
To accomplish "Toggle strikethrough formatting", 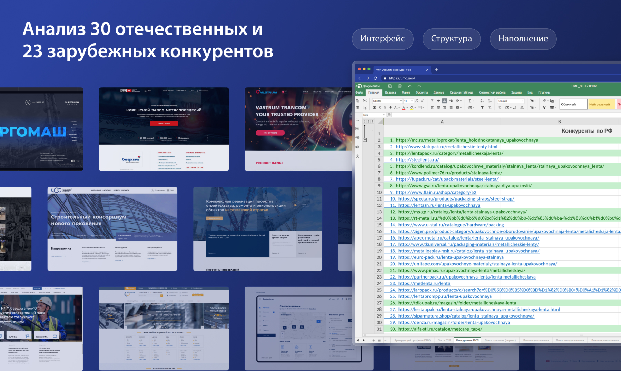I will tap(391, 108).
